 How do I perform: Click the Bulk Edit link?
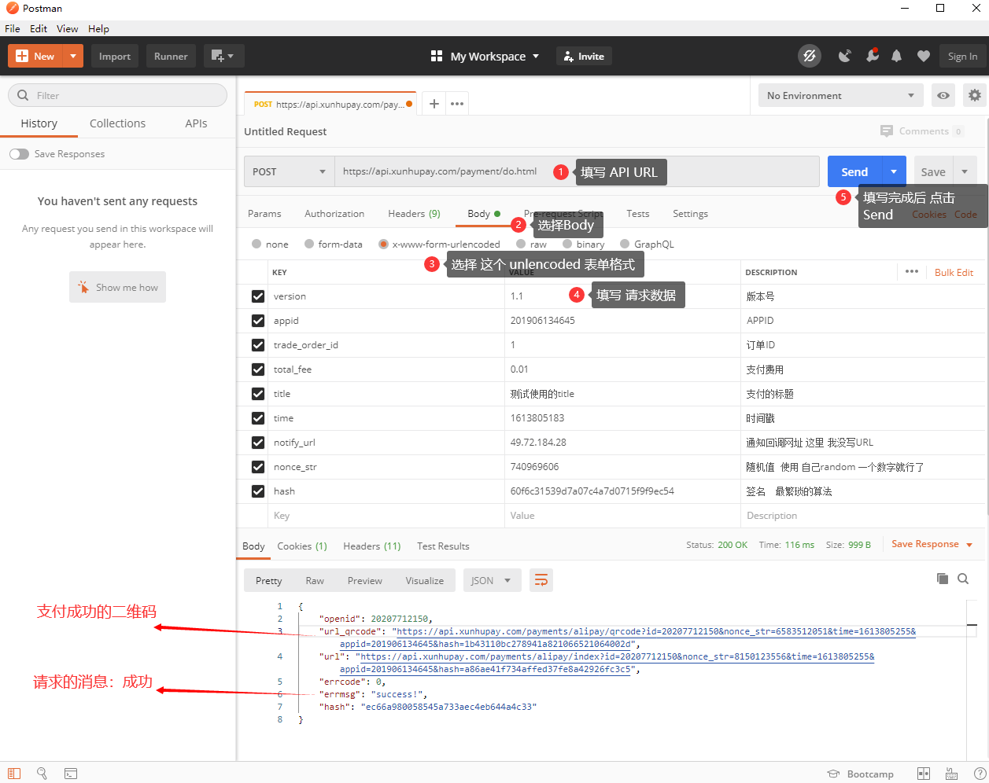pos(954,272)
